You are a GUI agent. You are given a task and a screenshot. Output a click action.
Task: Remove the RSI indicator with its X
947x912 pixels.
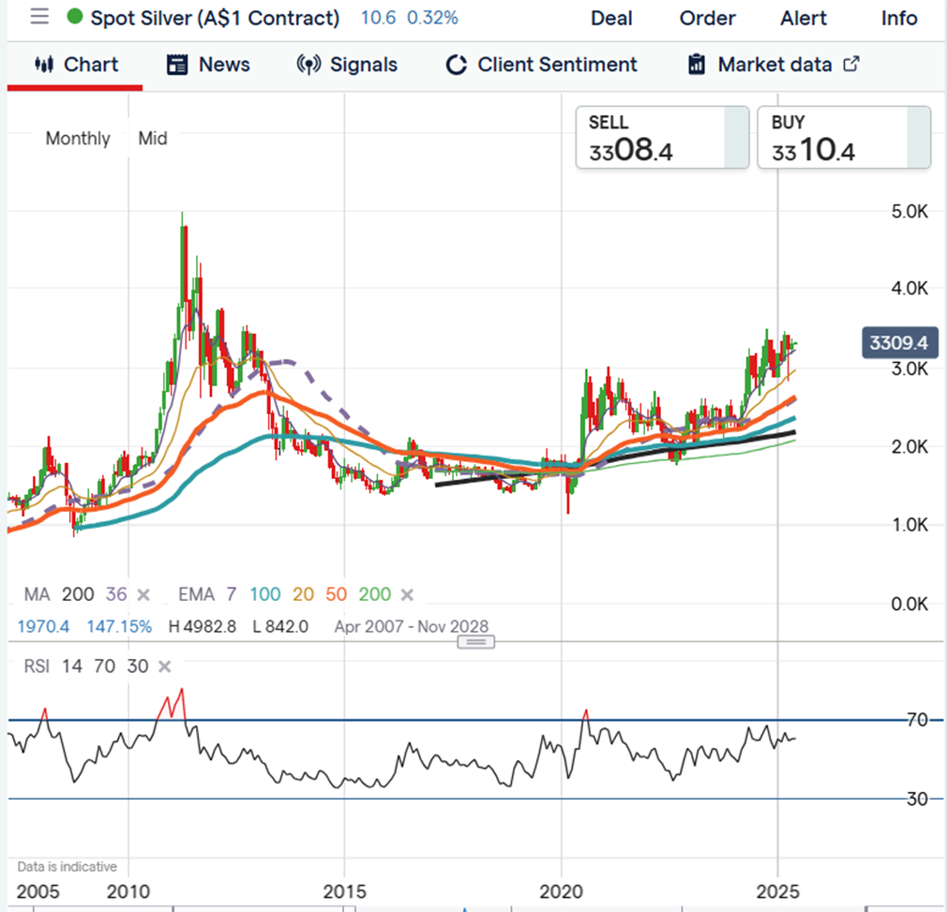click(164, 666)
